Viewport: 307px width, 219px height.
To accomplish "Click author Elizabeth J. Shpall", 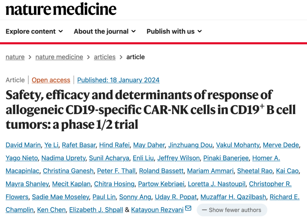I will [96, 210].
